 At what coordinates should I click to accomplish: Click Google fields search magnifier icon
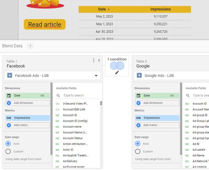[x=188, y=95]
